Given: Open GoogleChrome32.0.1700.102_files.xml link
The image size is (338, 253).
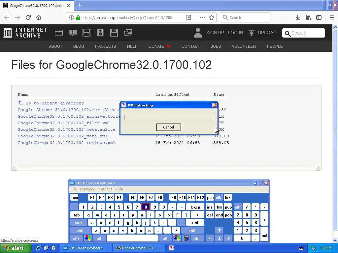Looking at the screenshot, I should coord(64,123).
